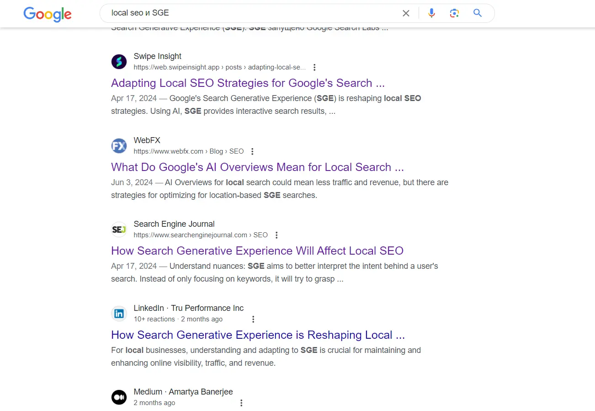Open more options for Medium result

pos(241,403)
